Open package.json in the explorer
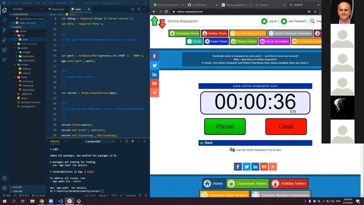The height and width of the screenshot is (205, 364). [28, 106]
